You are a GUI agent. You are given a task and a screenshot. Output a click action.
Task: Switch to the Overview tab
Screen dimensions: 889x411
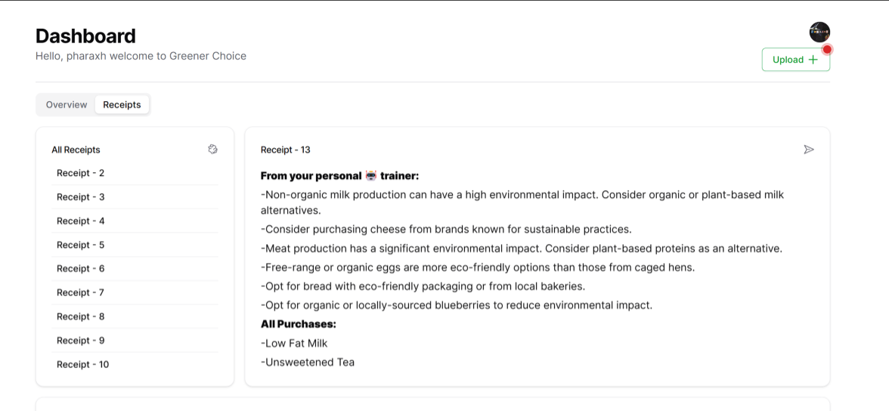point(67,105)
